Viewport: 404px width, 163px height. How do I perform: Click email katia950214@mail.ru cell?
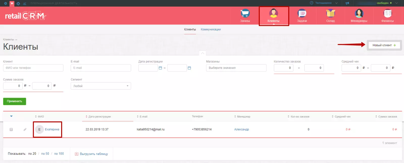point(150,129)
